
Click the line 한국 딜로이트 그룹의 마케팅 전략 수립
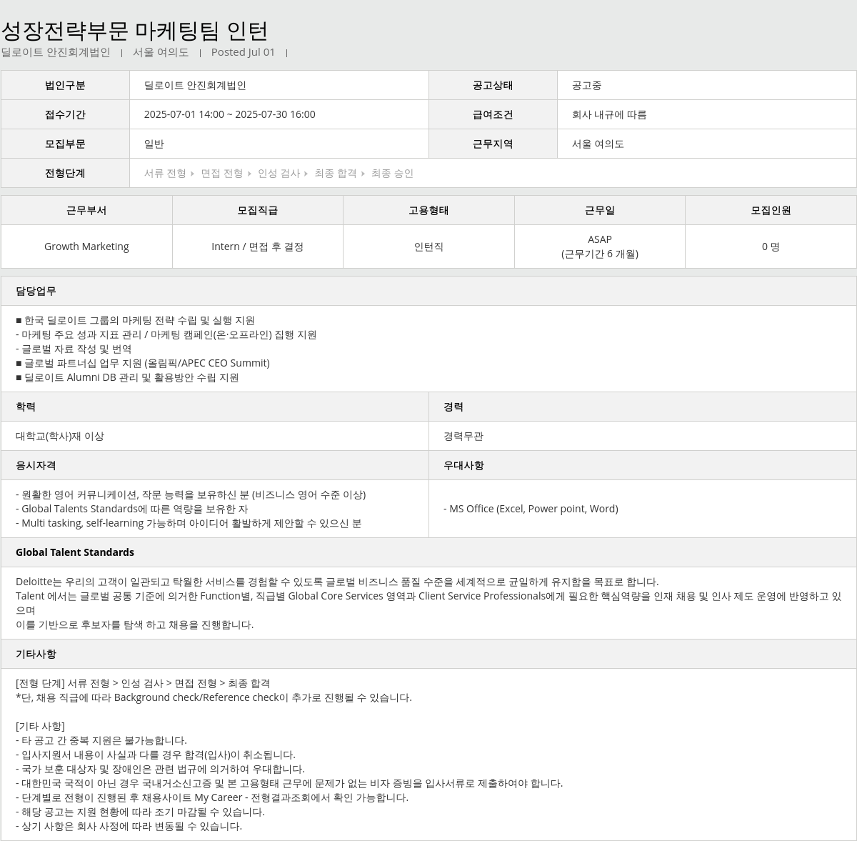[135, 320]
